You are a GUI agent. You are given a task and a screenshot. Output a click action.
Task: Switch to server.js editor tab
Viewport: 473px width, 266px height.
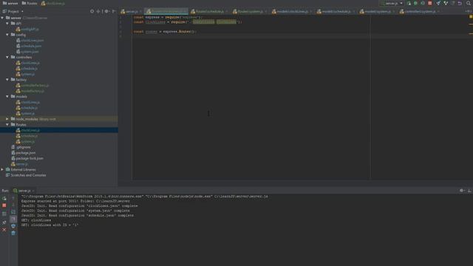(131, 12)
